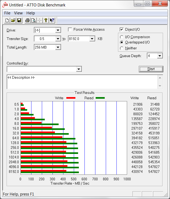Expand the 8192.0 transfer size dropdown
170x199 pixels.
[92, 39]
